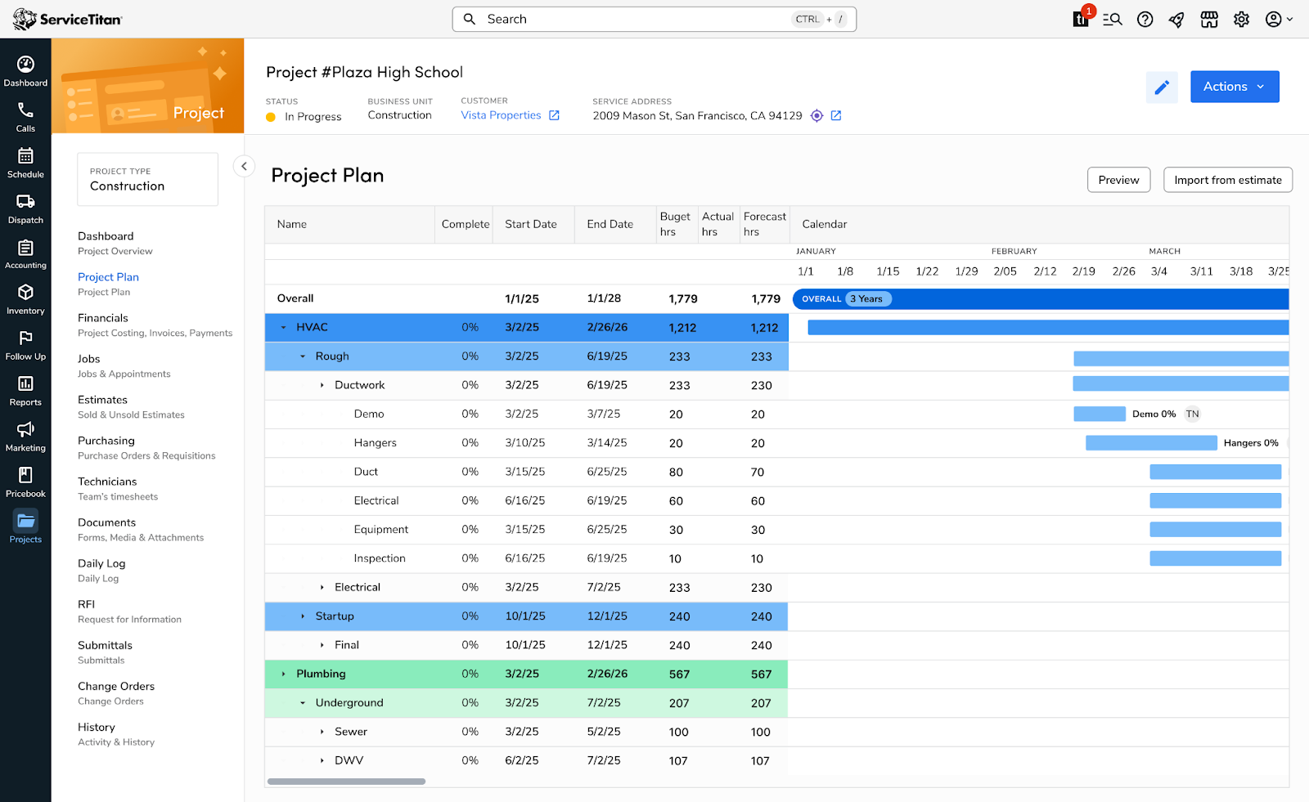Viewport: 1309px width, 802px height.
Task: Open Vista Properties external link icon
Action: tap(555, 115)
